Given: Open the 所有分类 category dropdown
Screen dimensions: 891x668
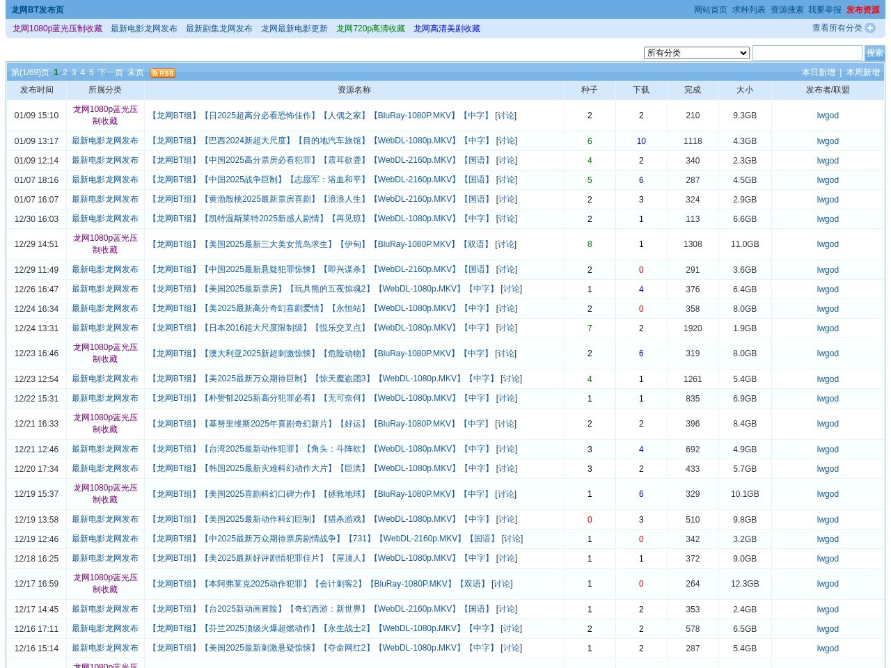Looking at the screenshot, I should 696,53.
